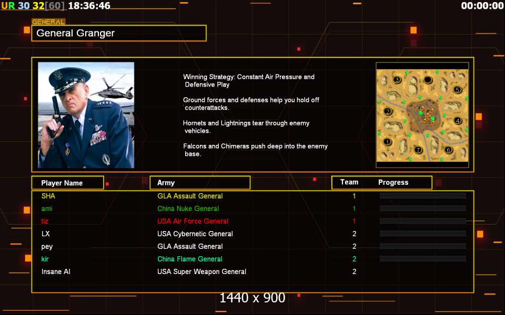Click the Progress column header label
This screenshot has height=315, width=505.
[x=393, y=182]
